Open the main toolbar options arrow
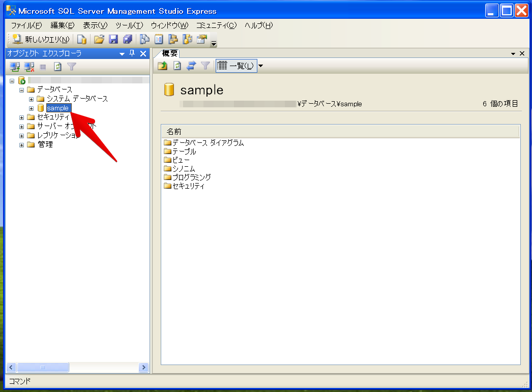Image resolution: width=532 pixels, height=392 pixels. 214,43
